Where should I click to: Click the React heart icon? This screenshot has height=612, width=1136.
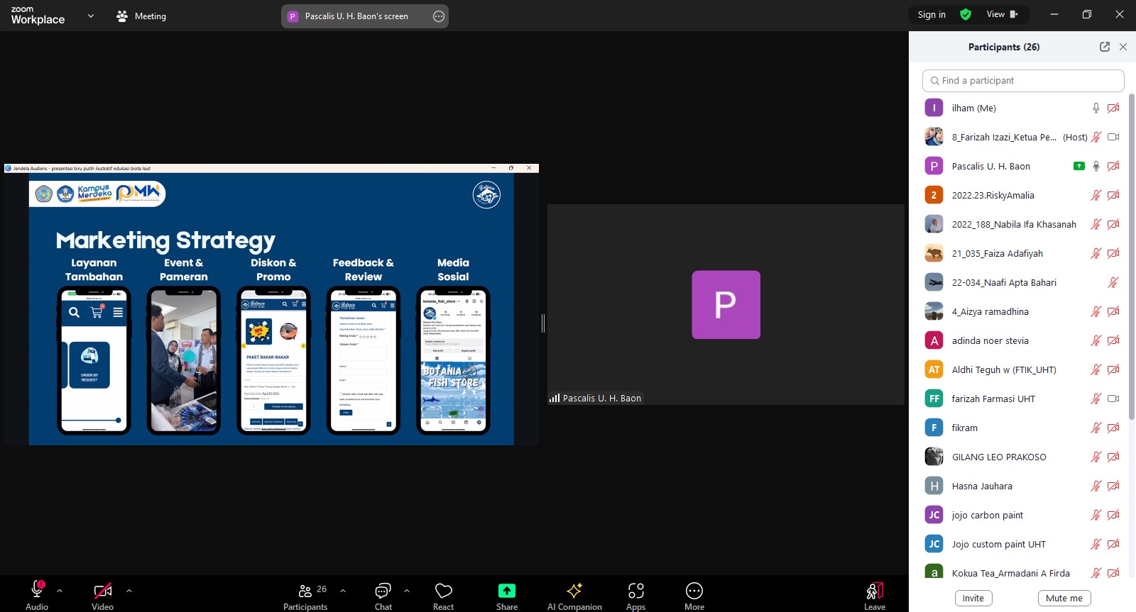[443, 591]
